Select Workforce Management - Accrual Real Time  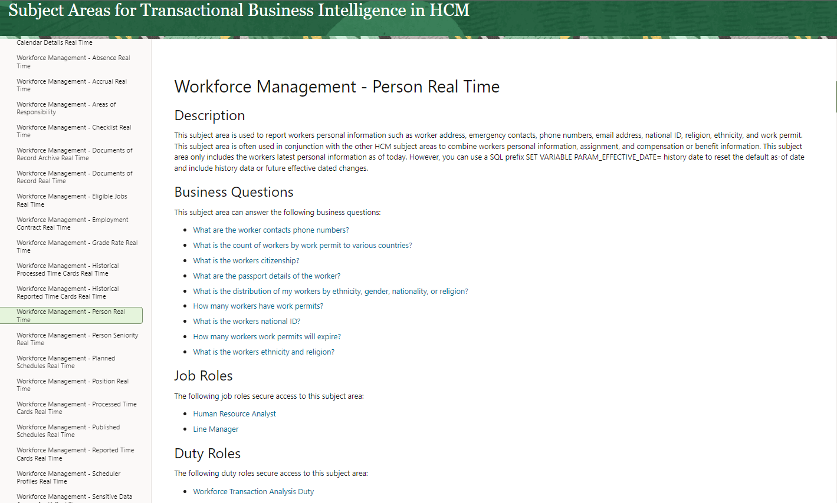(71, 85)
